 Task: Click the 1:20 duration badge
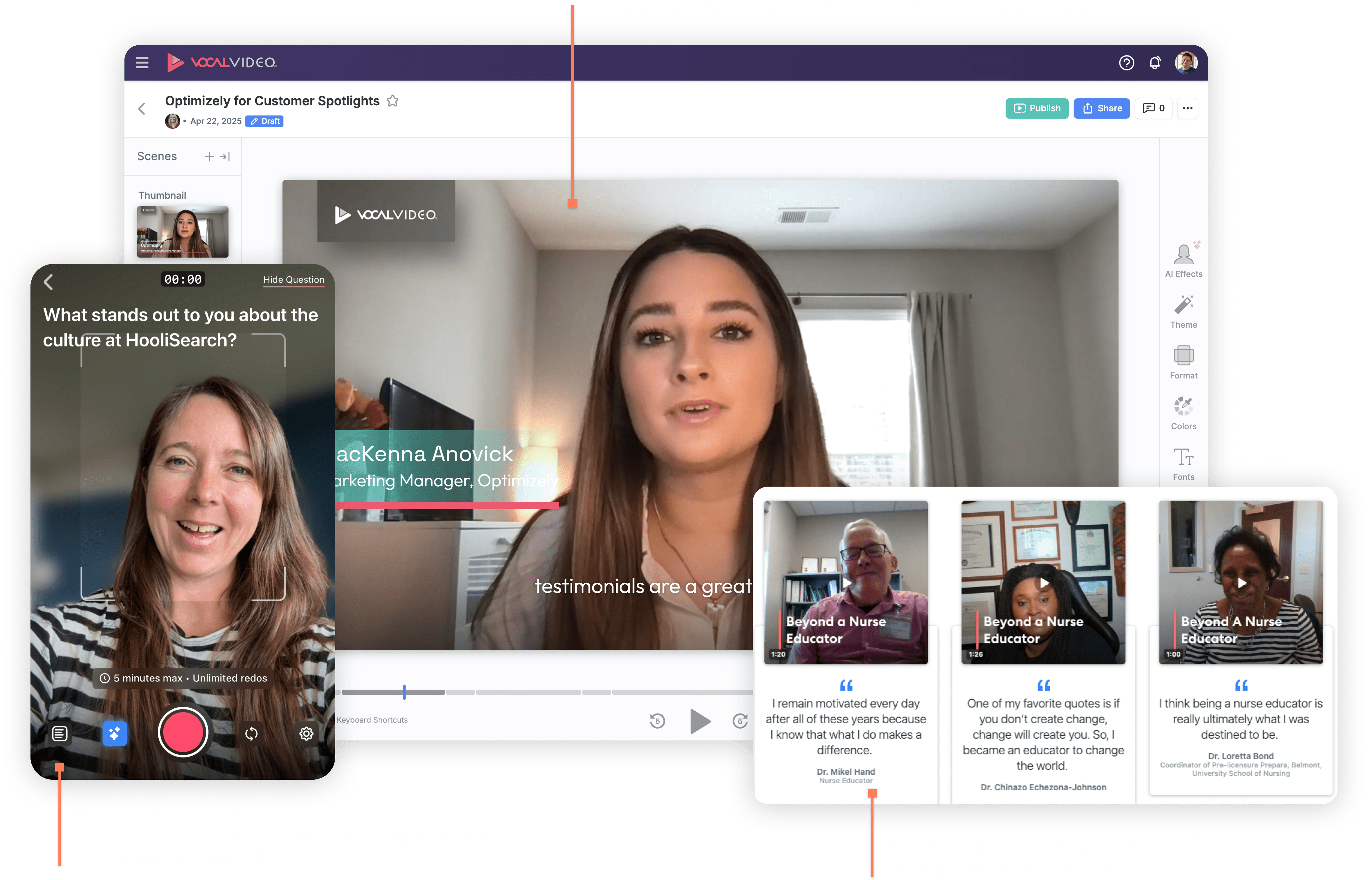(778, 654)
